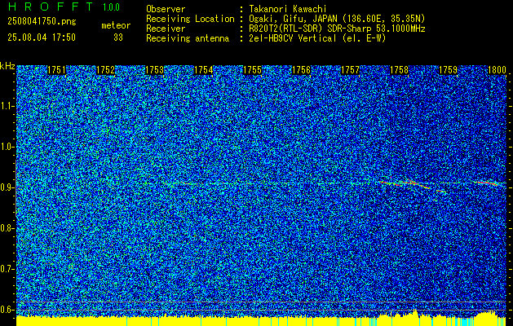Click the 1752 time marker
This screenshot has width=513, height=326.
coord(106,70)
